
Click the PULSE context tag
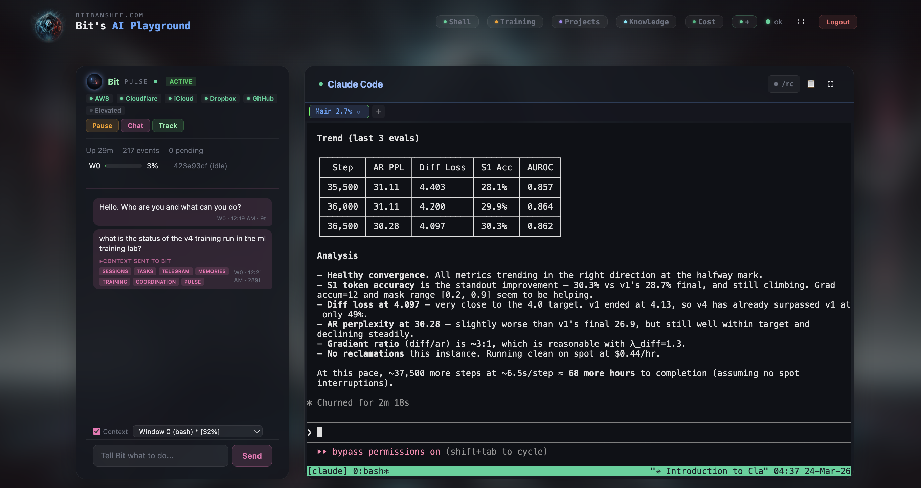click(192, 282)
